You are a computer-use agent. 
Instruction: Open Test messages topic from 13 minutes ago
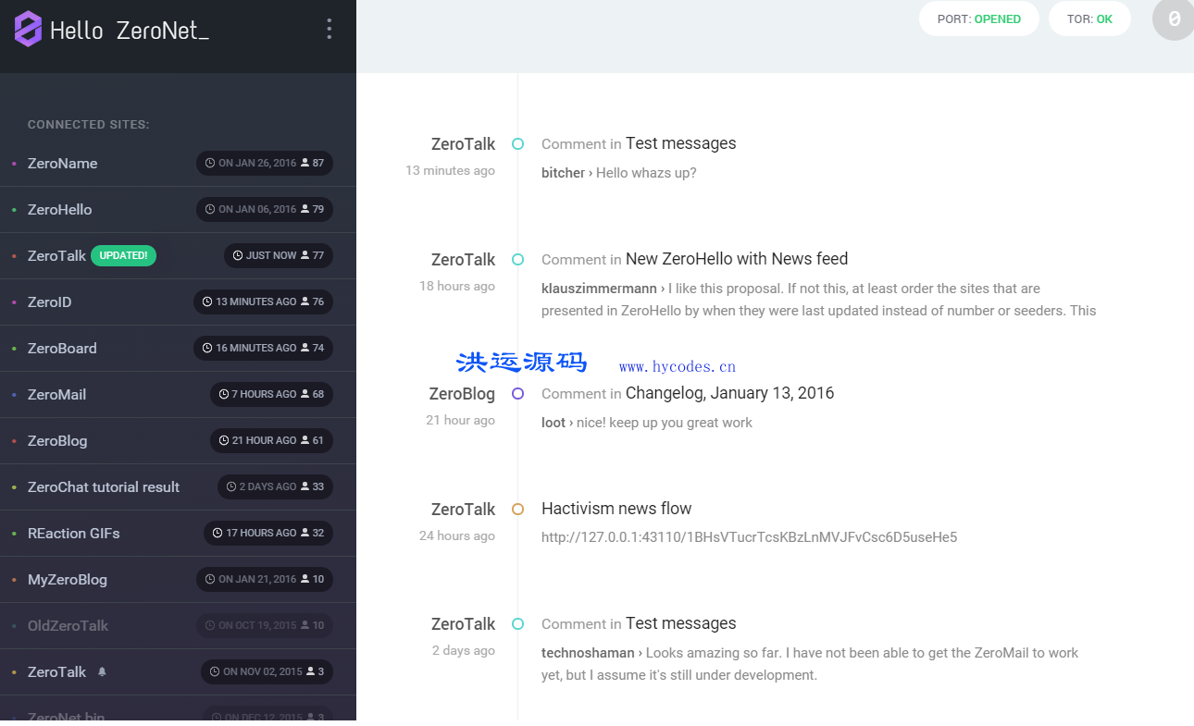click(x=681, y=143)
